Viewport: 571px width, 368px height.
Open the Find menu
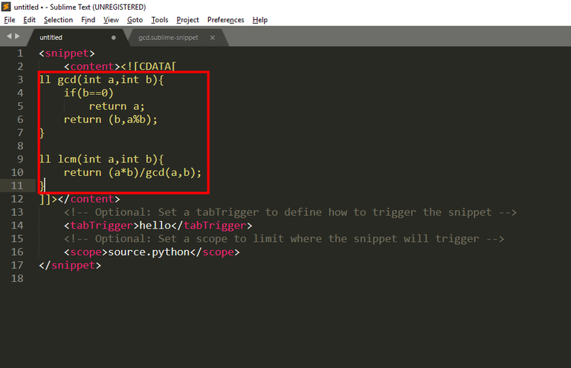click(x=88, y=20)
